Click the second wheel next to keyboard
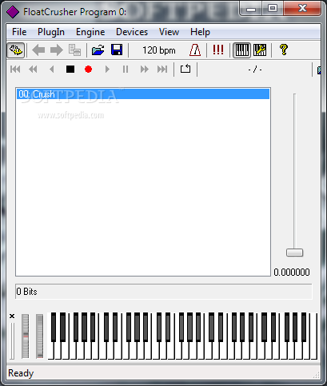 pyautogui.click(x=40, y=336)
